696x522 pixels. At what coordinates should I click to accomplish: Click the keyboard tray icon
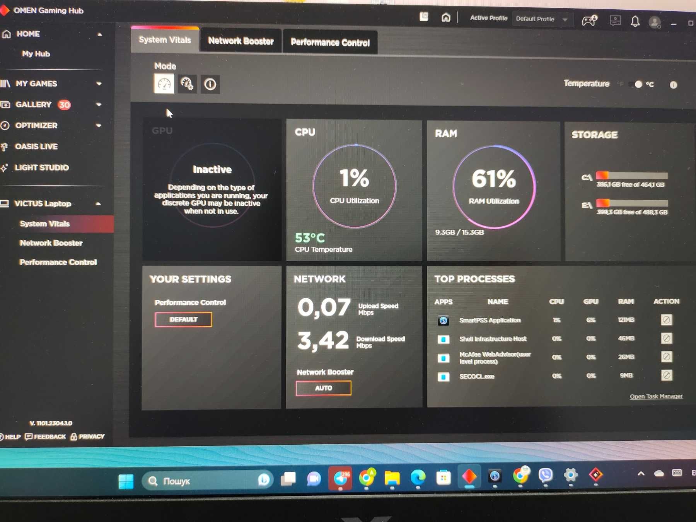tap(677, 473)
